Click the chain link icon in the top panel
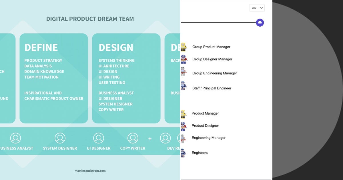343x180 pixels. pyautogui.click(x=254, y=7)
